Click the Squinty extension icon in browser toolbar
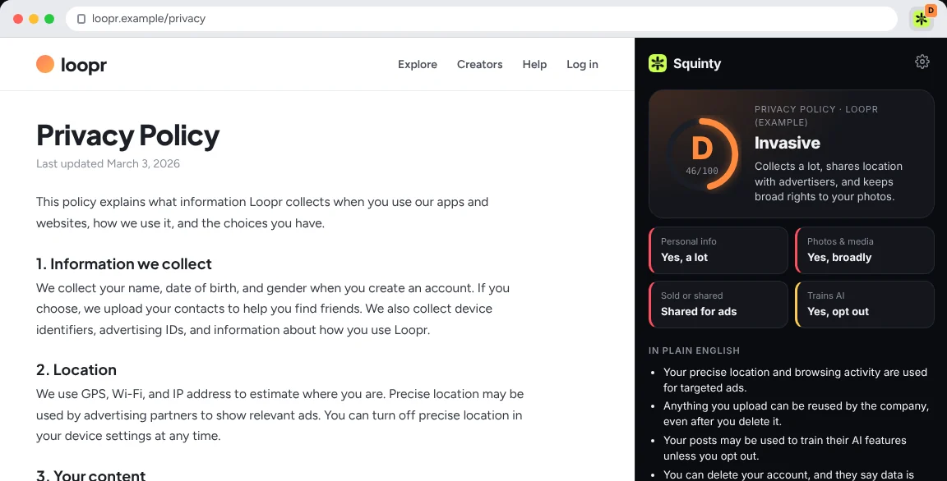947x481 pixels. coord(921,19)
